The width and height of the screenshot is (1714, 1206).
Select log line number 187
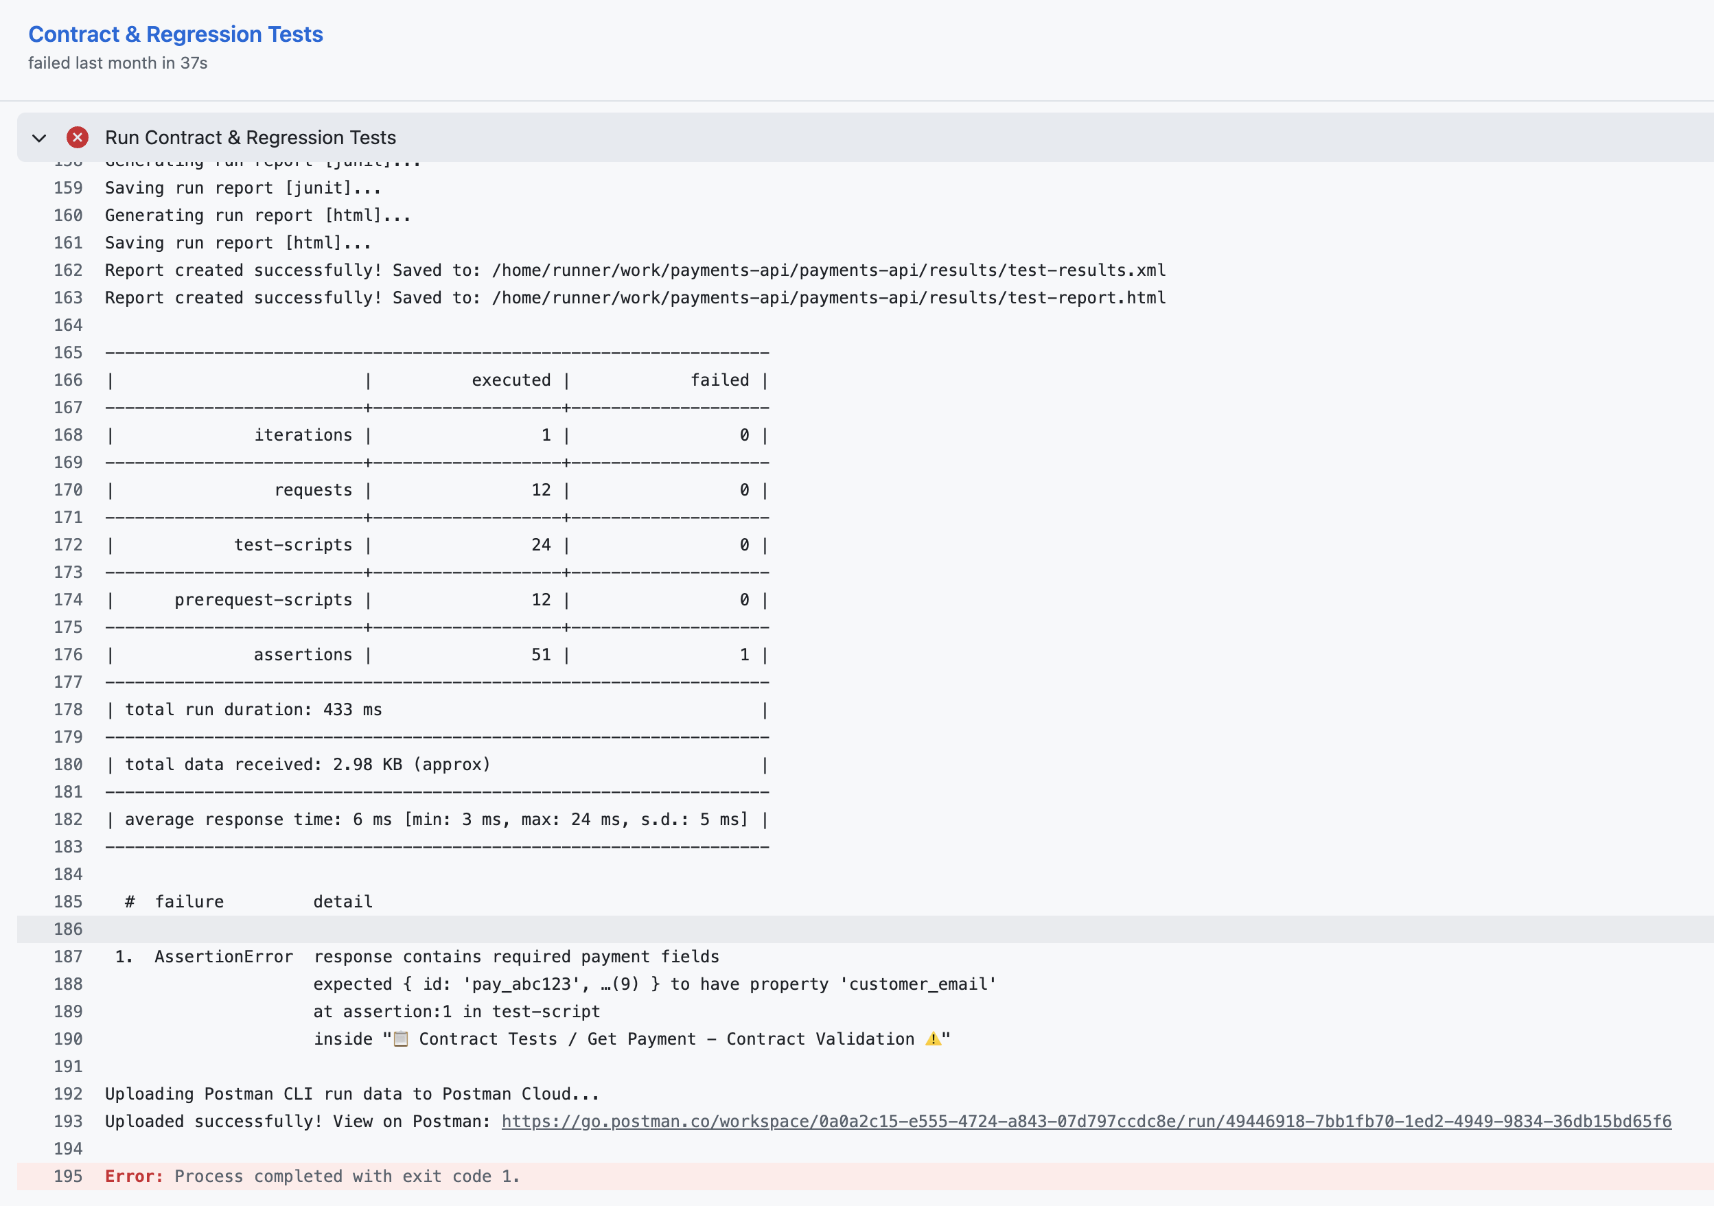point(68,957)
